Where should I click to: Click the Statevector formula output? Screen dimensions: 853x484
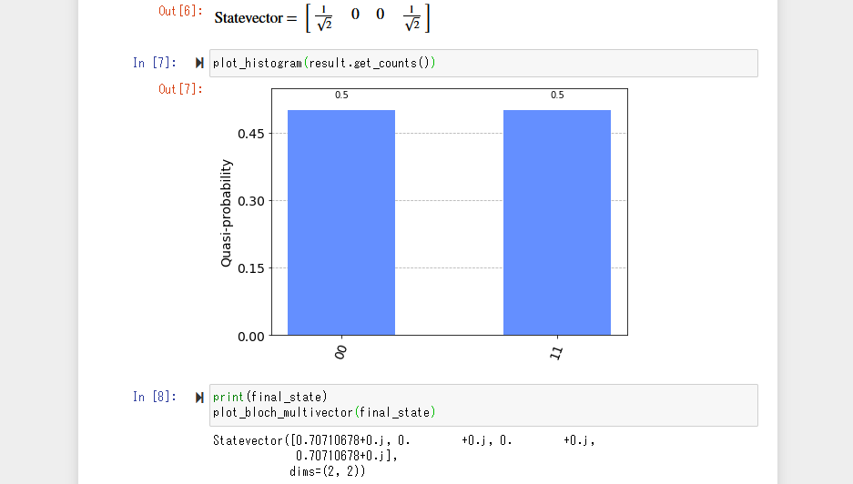click(322, 18)
